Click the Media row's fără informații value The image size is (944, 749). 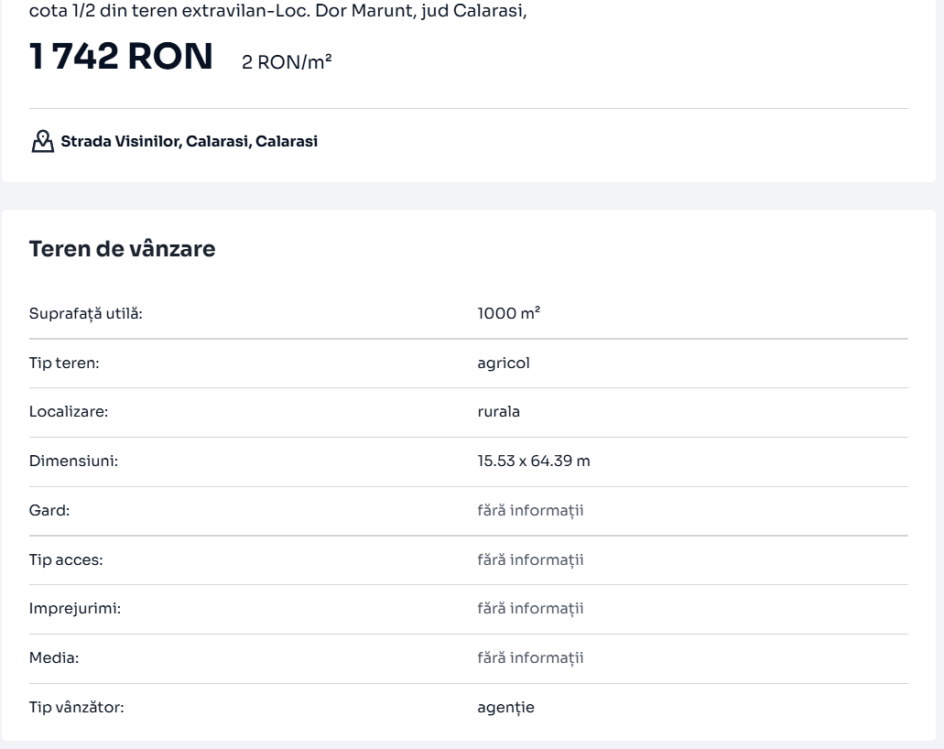pos(530,658)
